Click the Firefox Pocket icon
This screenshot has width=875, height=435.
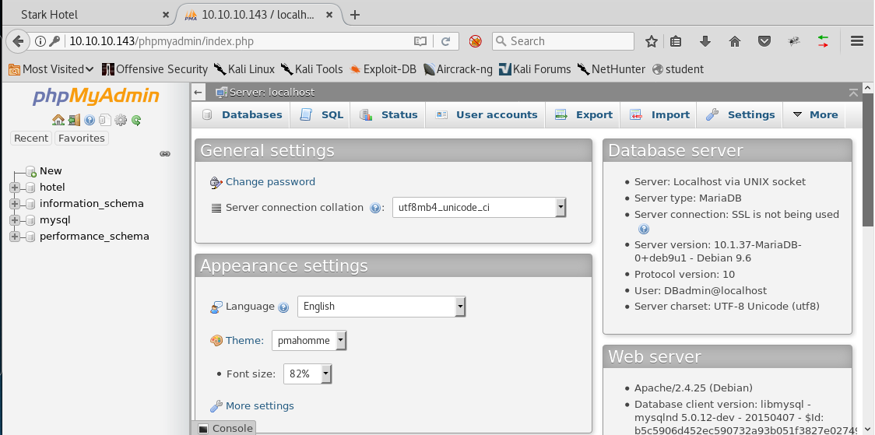coord(764,41)
